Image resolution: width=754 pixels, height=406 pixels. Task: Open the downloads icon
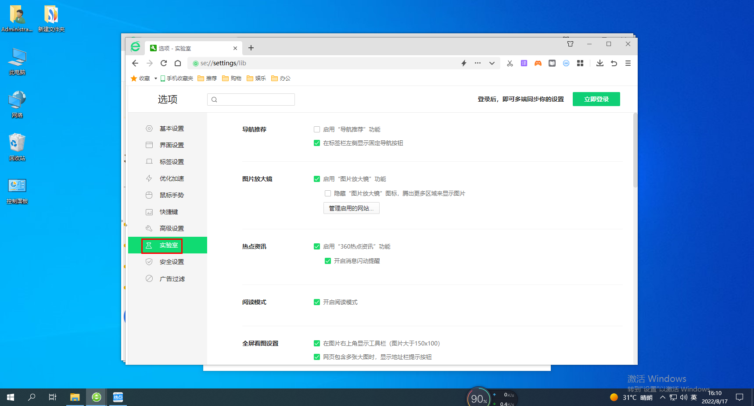[x=600, y=63]
